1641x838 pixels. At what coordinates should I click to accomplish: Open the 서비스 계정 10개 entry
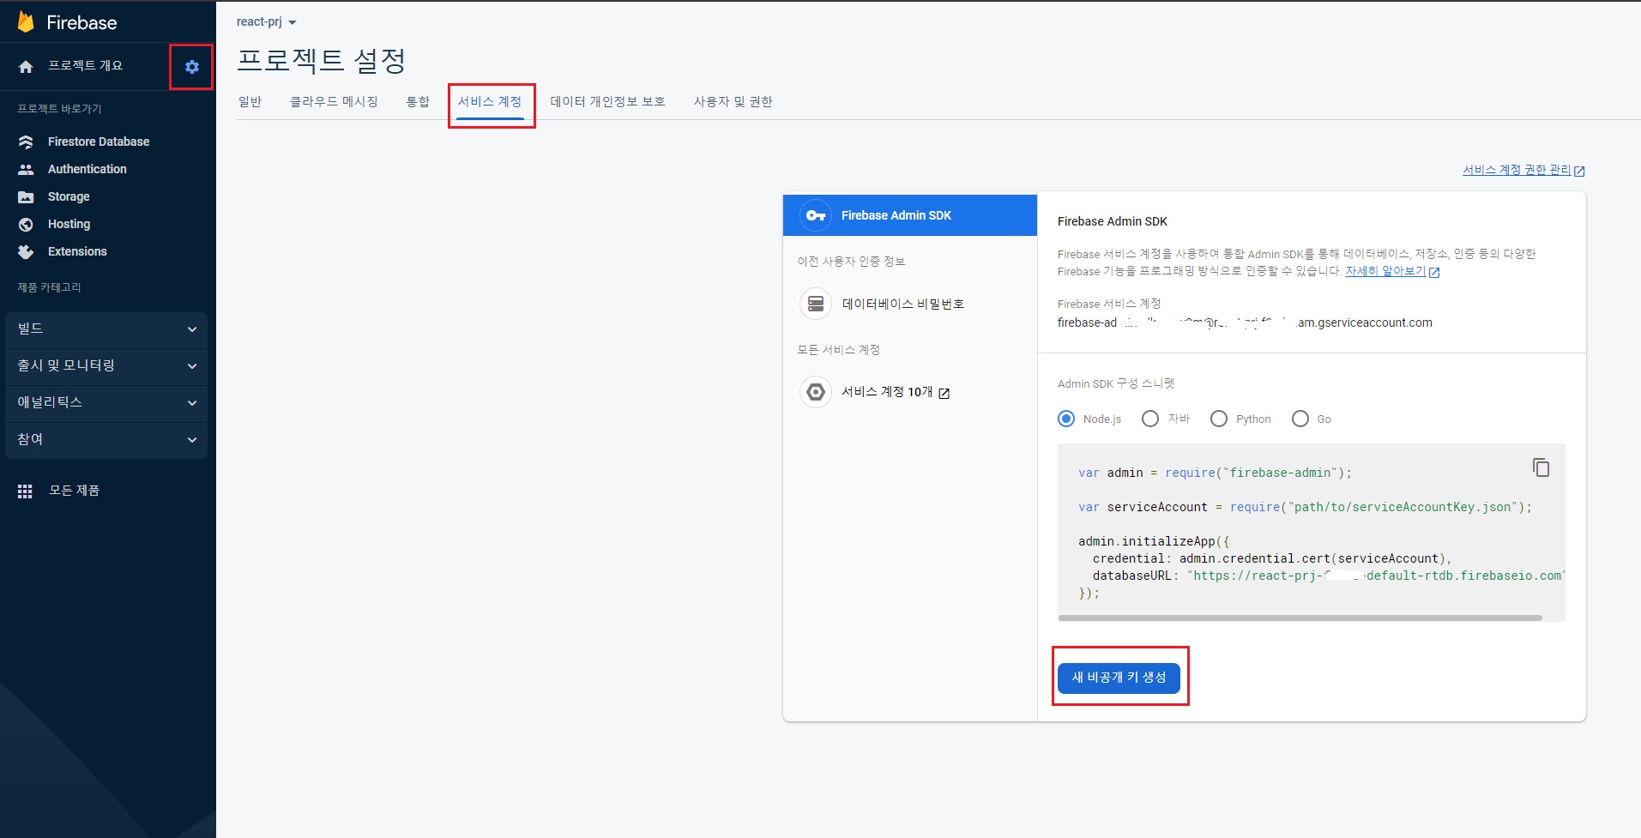[910, 392]
